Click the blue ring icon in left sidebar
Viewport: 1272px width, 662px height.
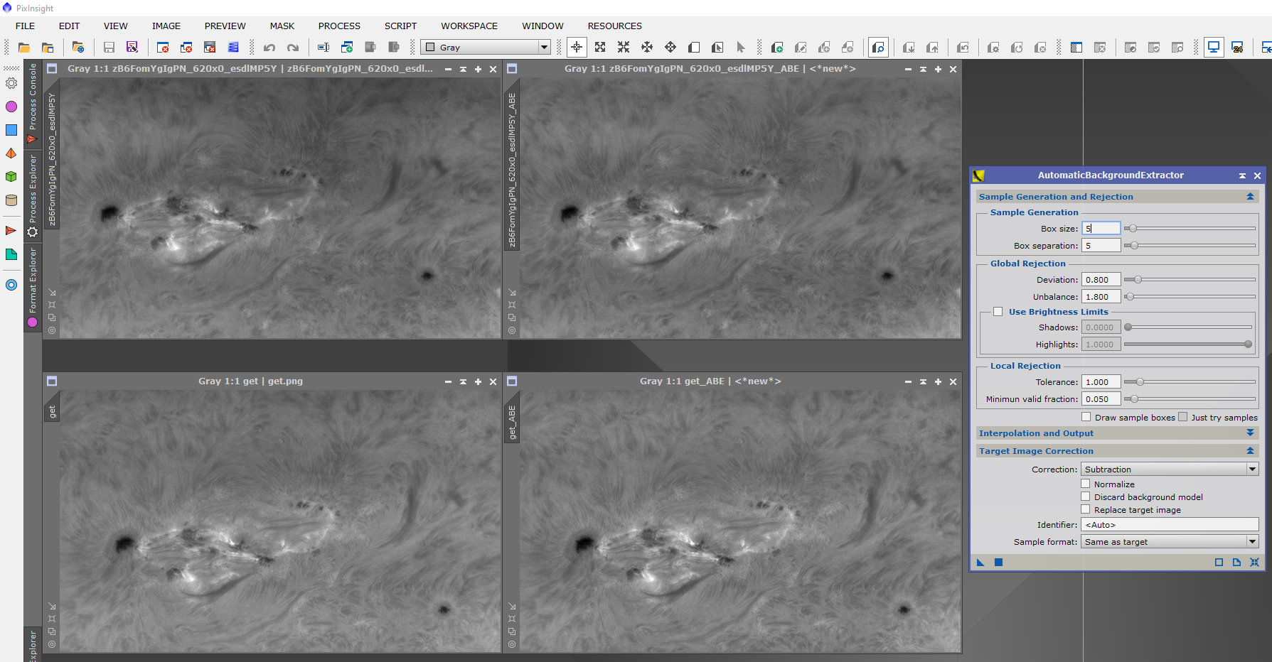(x=11, y=285)
